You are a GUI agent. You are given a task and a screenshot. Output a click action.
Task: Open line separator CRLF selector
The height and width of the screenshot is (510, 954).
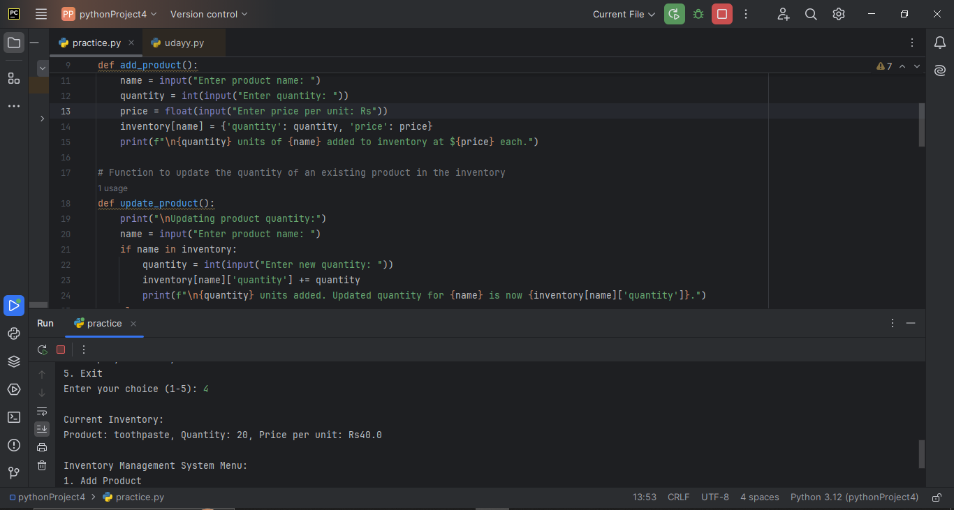[x=678, y=497]
